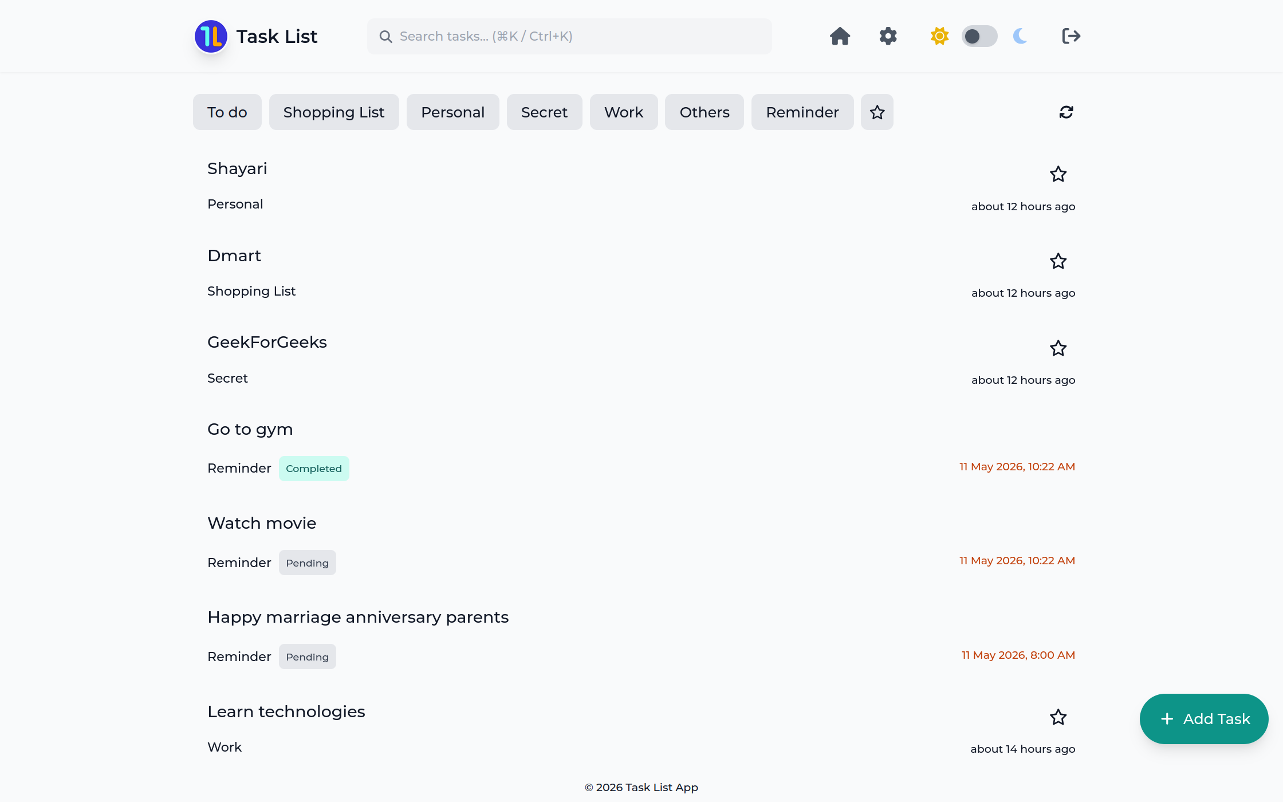Click the footer copyright text
The height and width of the screenshot is (802, 1283).
pos(641,787)
